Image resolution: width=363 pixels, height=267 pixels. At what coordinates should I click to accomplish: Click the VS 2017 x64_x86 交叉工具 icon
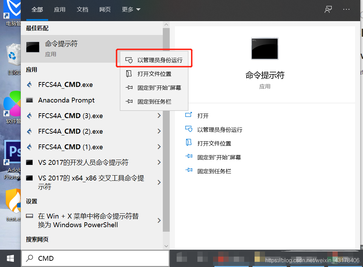(x=29, y=178)
